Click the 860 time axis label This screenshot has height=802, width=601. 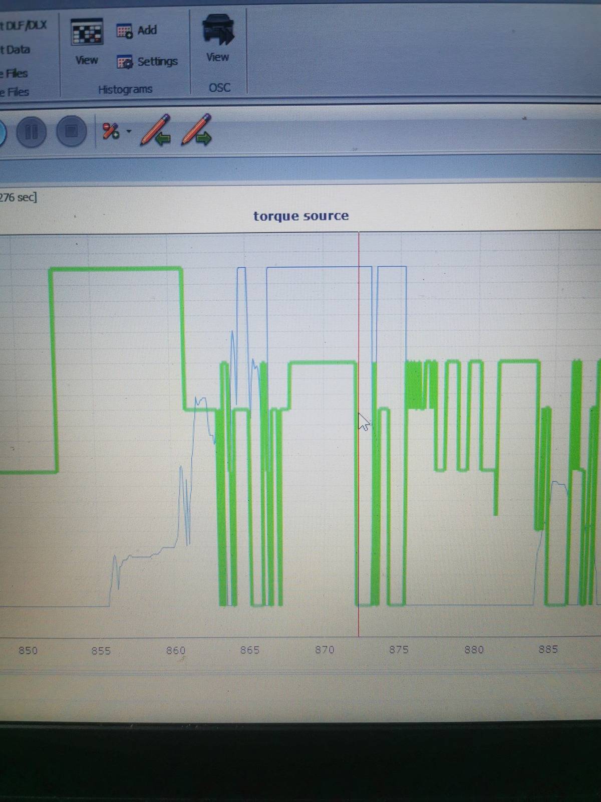176,651
